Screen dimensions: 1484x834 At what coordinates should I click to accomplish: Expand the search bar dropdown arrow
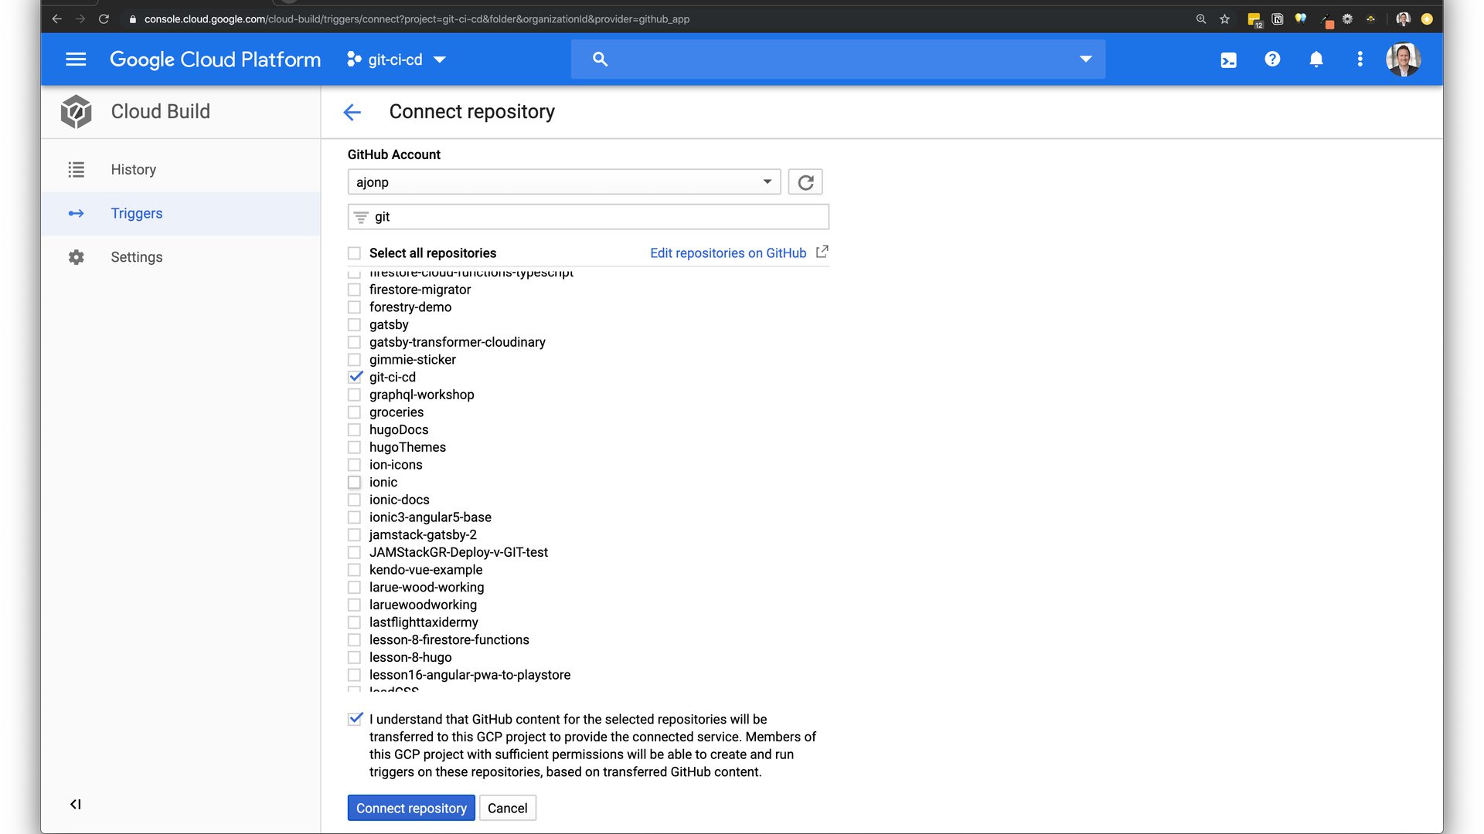pyautogui.click(x=1085, y=59)
